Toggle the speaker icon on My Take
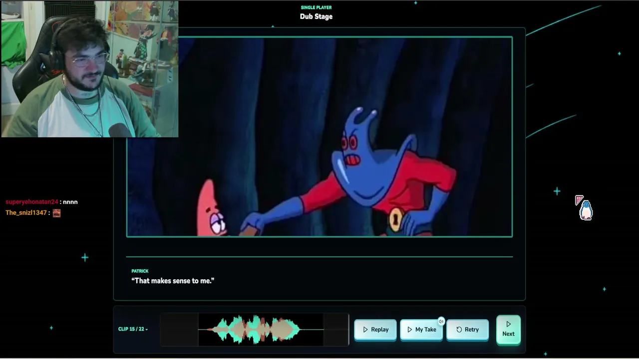The width and height of the screenshot is (639, 359). click(x=441, y=322)
